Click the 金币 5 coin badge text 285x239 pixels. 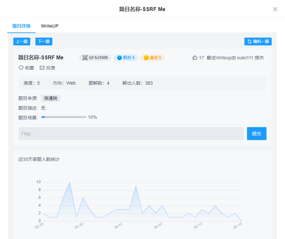(155, 58)
